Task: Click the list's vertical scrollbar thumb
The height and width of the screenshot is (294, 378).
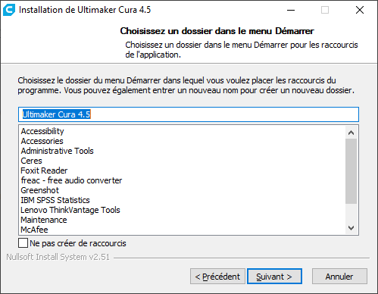Action: tap(351, 171)
